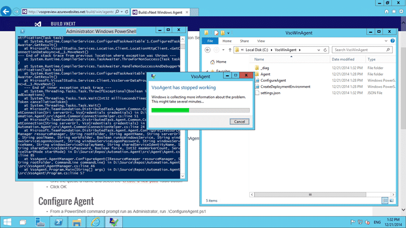Select the settings.json file
Screen dimensions: 406x228
coord(270,93)
